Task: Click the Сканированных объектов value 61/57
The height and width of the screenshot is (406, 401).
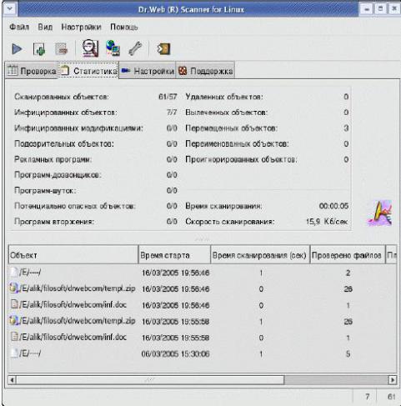Action: coord(168,97)
